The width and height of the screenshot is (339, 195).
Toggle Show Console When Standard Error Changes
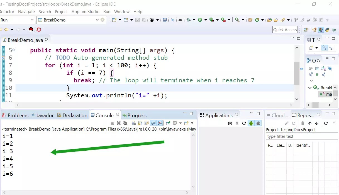(x=160, y=123)
